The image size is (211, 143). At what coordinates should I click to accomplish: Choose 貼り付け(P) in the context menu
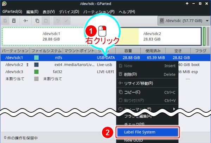coord(147,100)
